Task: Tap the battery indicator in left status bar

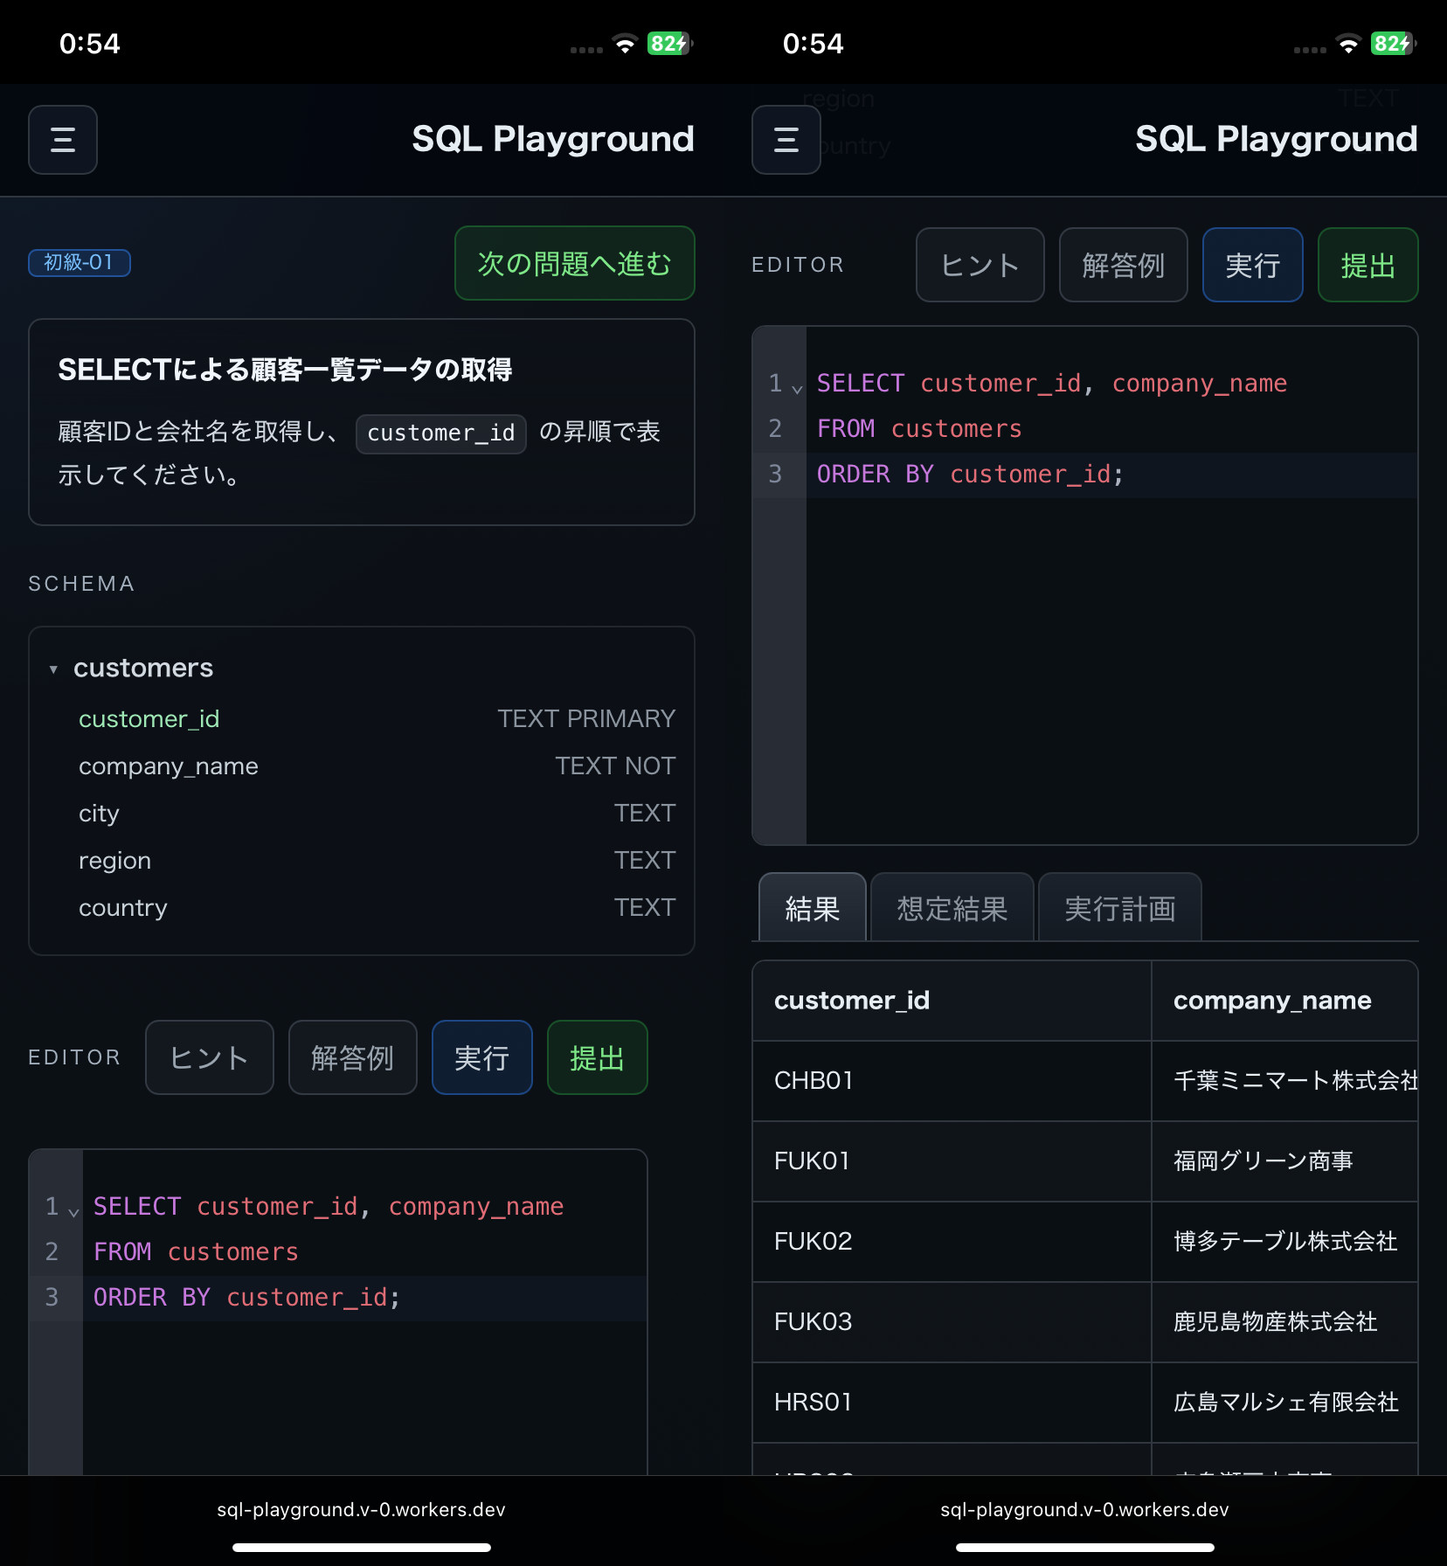Action: (x=669, y=44)
